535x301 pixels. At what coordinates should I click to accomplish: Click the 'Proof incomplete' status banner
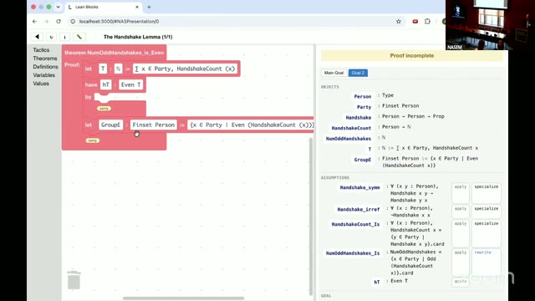coord(412,56)
